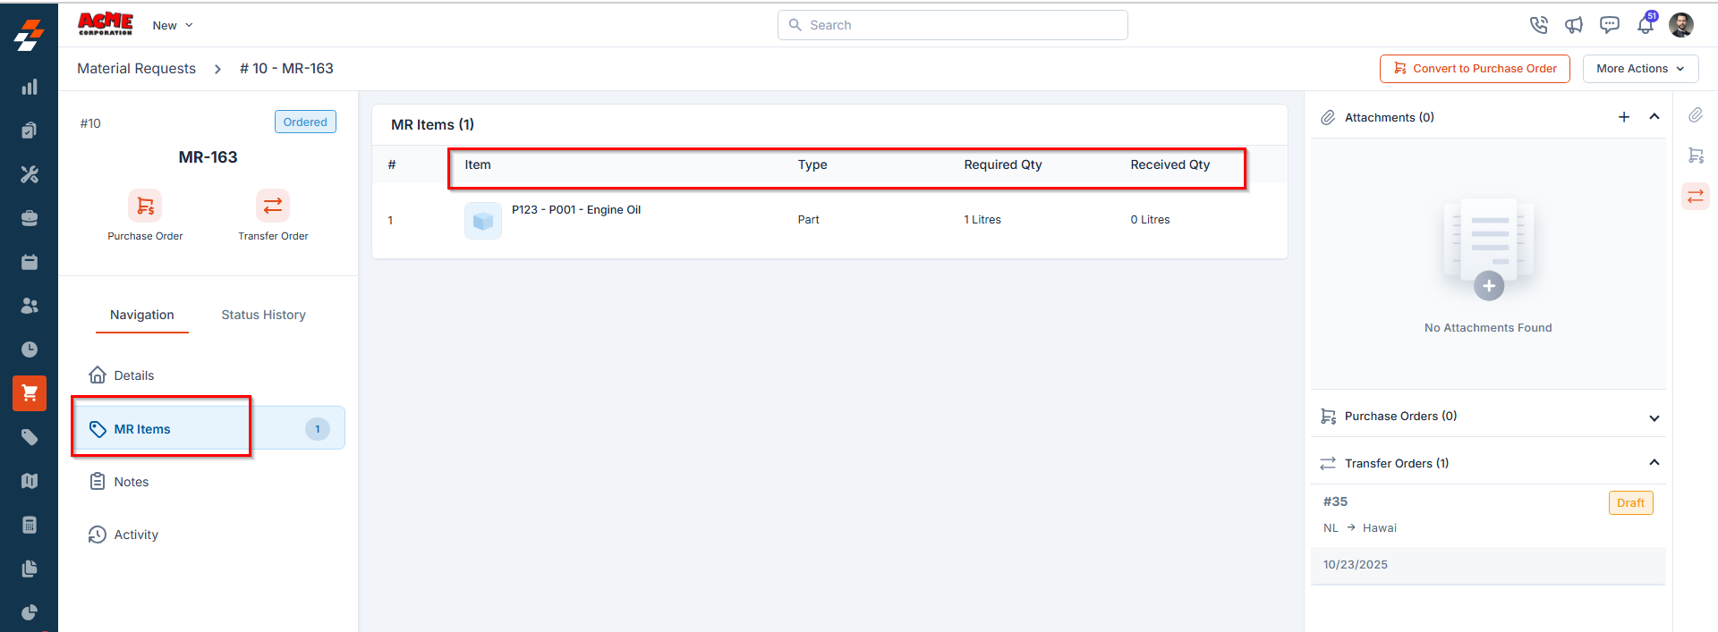Click the Ordered status badge
The width and height of the screenshot is (1718, 632).
tap(305, 122)
